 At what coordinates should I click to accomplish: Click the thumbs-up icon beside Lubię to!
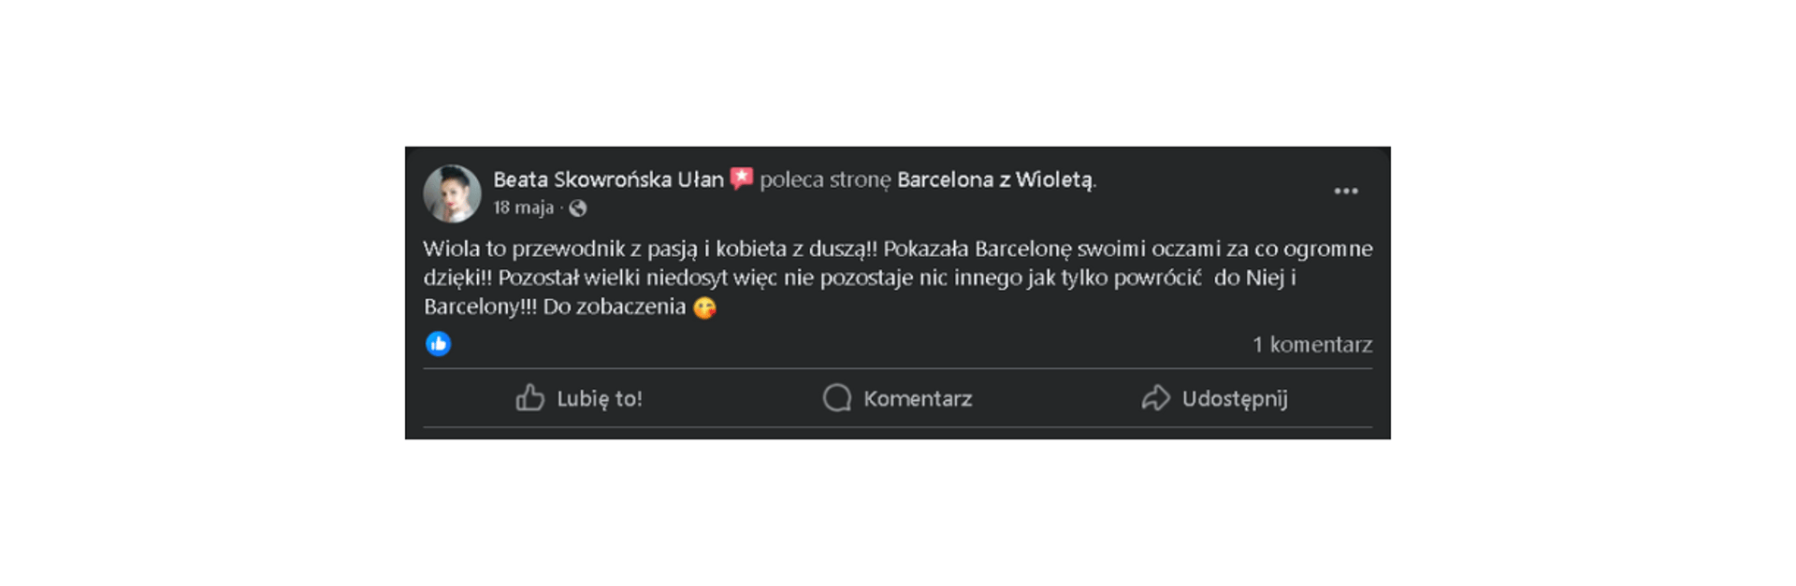tap(529, 398)
